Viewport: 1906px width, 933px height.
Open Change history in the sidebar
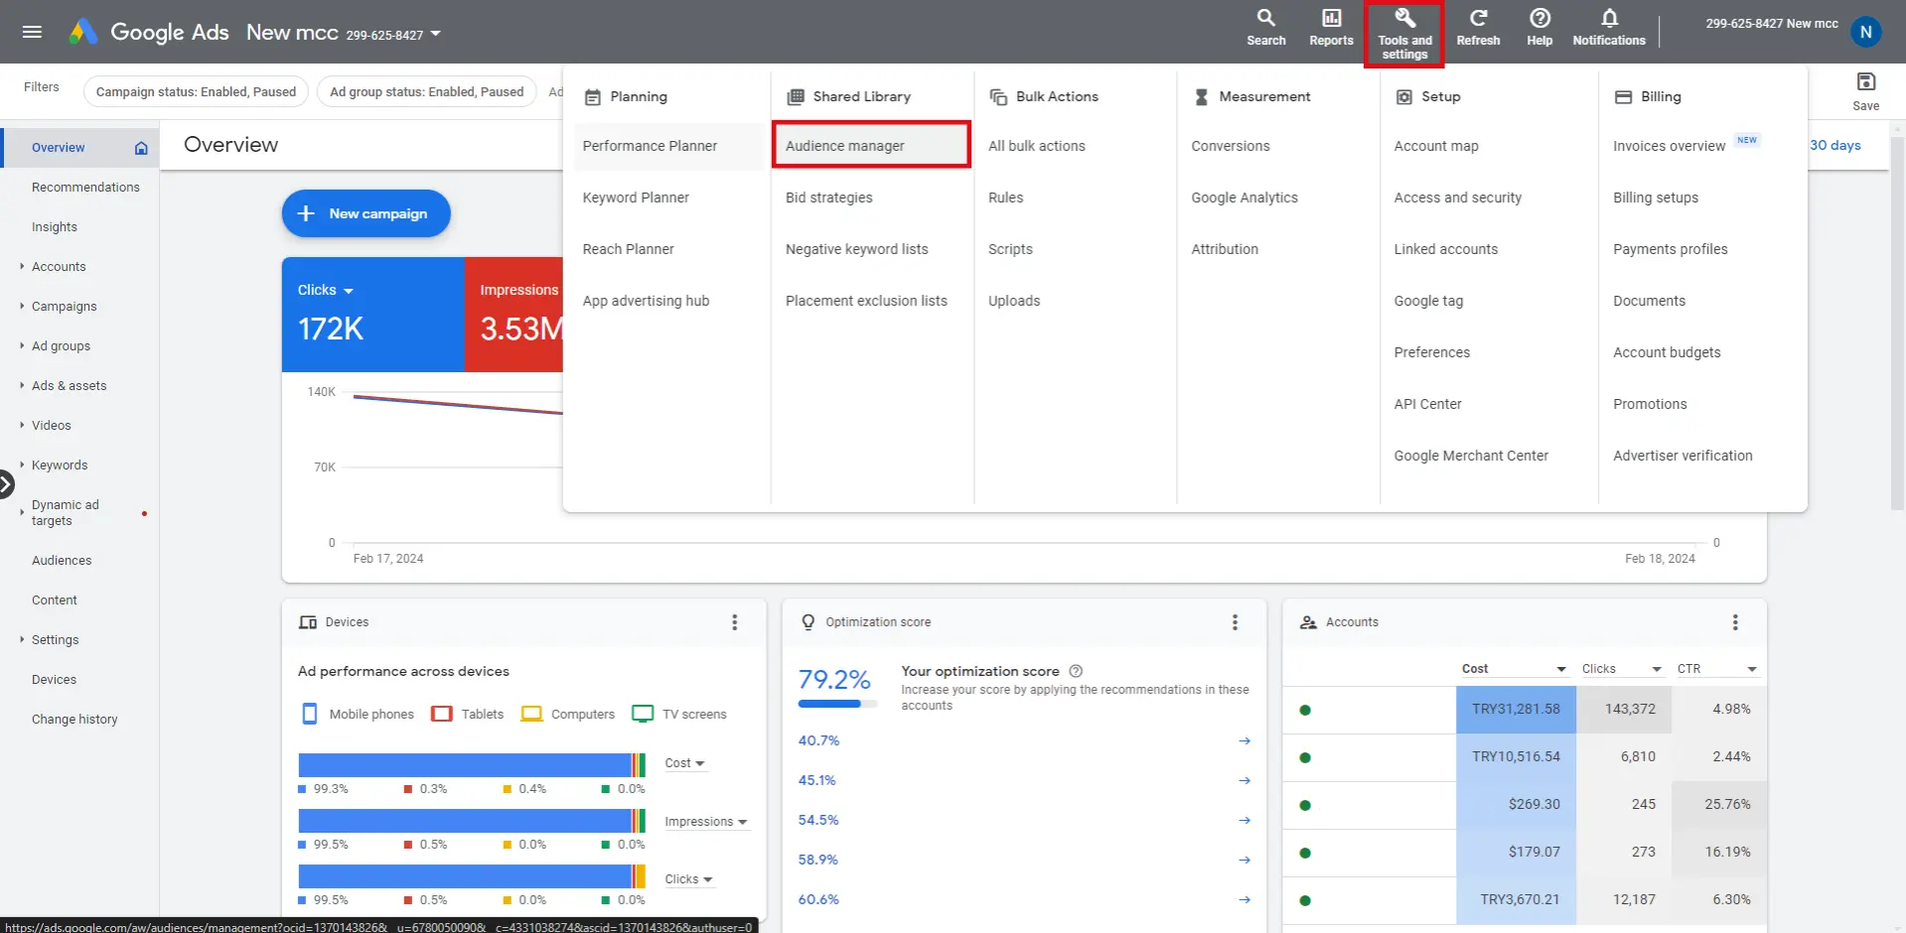(x=74, y=720)
